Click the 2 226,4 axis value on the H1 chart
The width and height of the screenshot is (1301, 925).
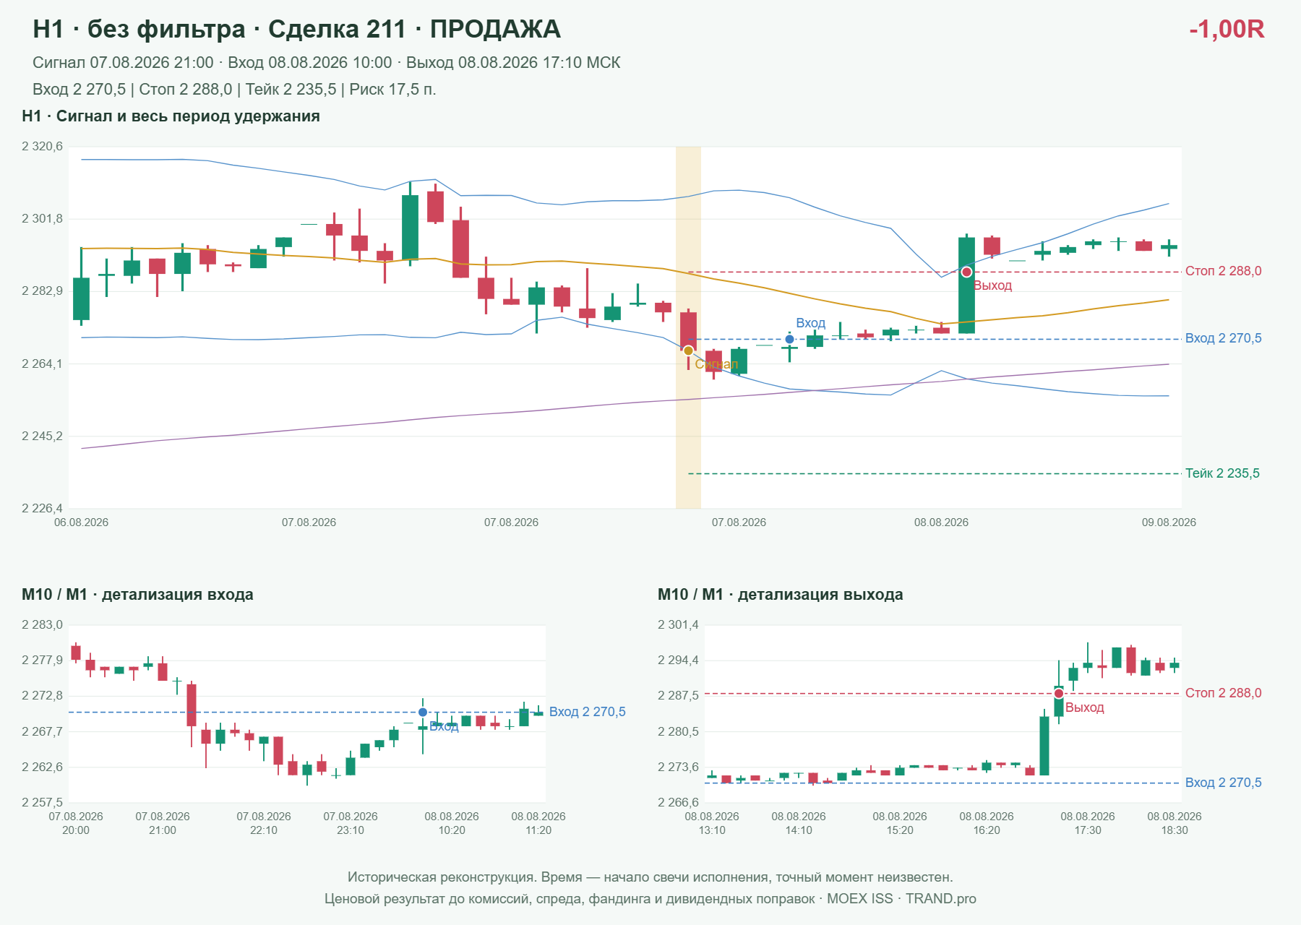pyautogui.click(x=42, y=509)
